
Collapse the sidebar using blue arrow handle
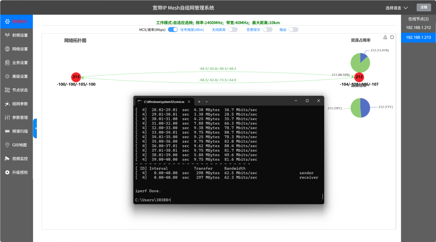pyautogui.click(x=35, y=128)
